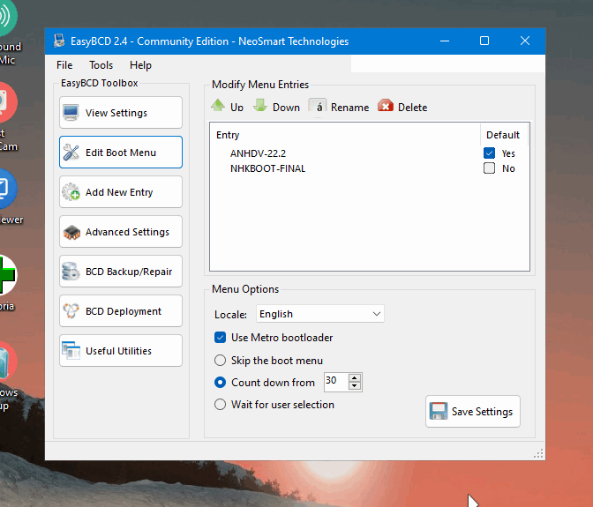Screen dimensions: 593x507
Task: Open Add New Entry section
Action: point(121,192)
